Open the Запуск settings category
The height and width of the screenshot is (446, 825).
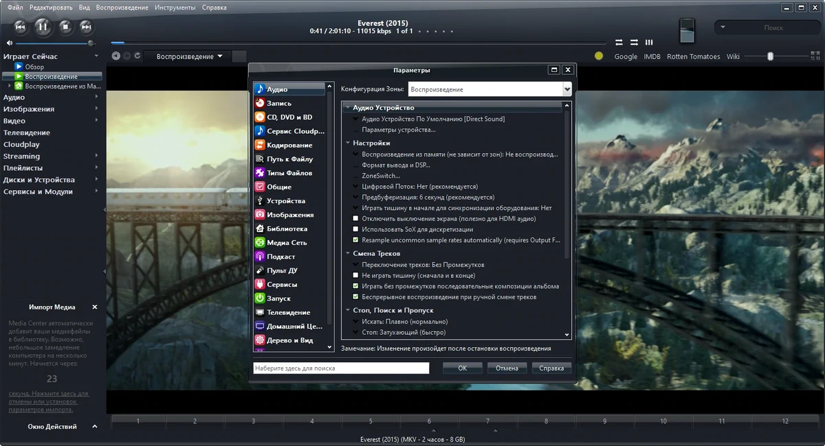coord(289,298)
